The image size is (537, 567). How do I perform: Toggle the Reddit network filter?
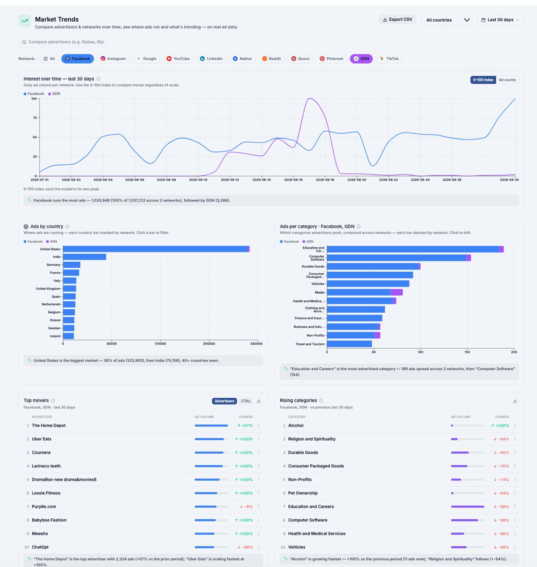tap(271, 59)
